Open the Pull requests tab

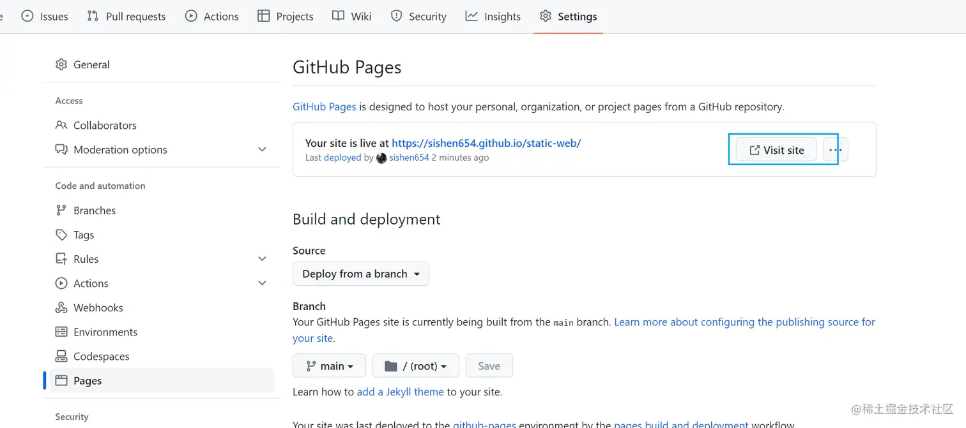pos(126,17)
